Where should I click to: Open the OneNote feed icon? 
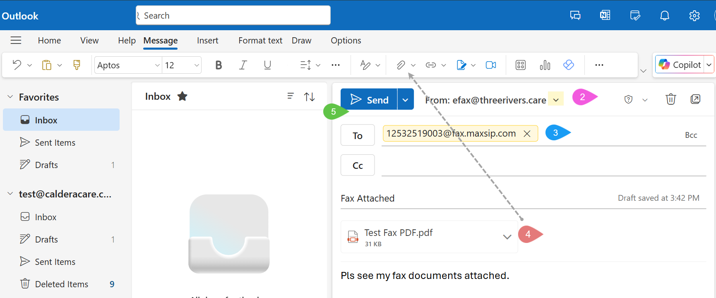605,16
